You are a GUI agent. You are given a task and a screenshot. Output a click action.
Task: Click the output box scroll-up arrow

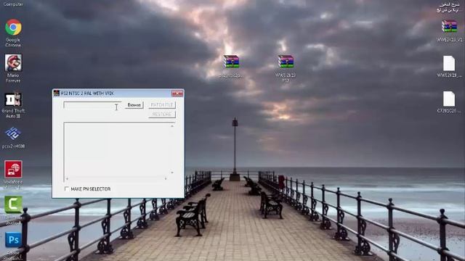point(172,126)
